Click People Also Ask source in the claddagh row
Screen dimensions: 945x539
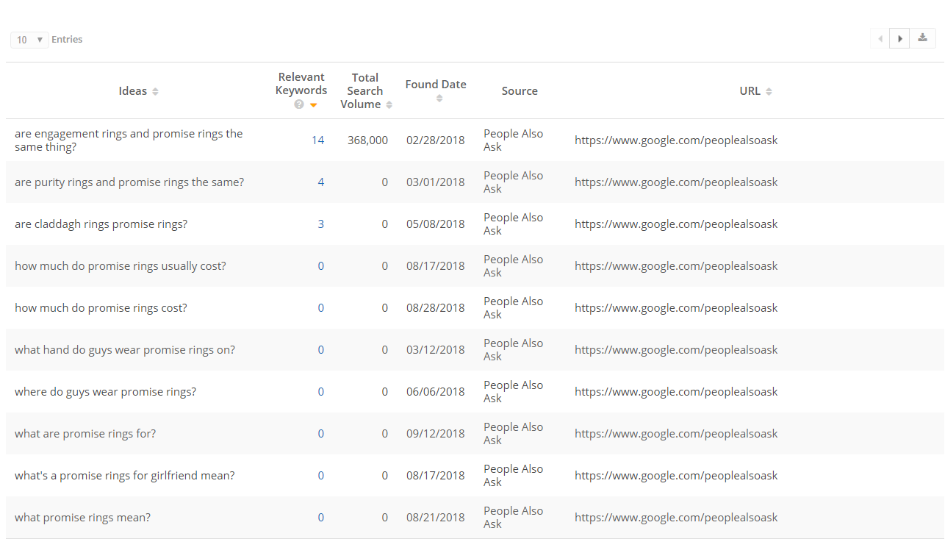tap(514, 224)
